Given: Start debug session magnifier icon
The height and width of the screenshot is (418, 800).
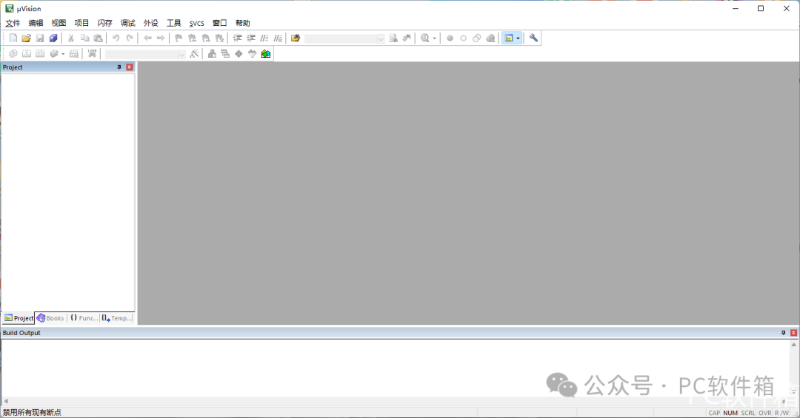Looking at the screenshot, I should pyautogui.click(x=424, y=38).
